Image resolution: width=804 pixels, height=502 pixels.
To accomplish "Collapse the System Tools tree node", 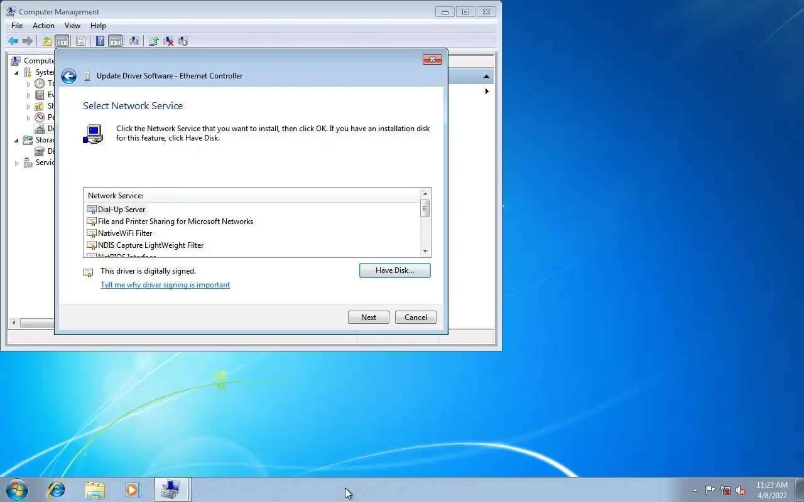I will pos(17,73).
